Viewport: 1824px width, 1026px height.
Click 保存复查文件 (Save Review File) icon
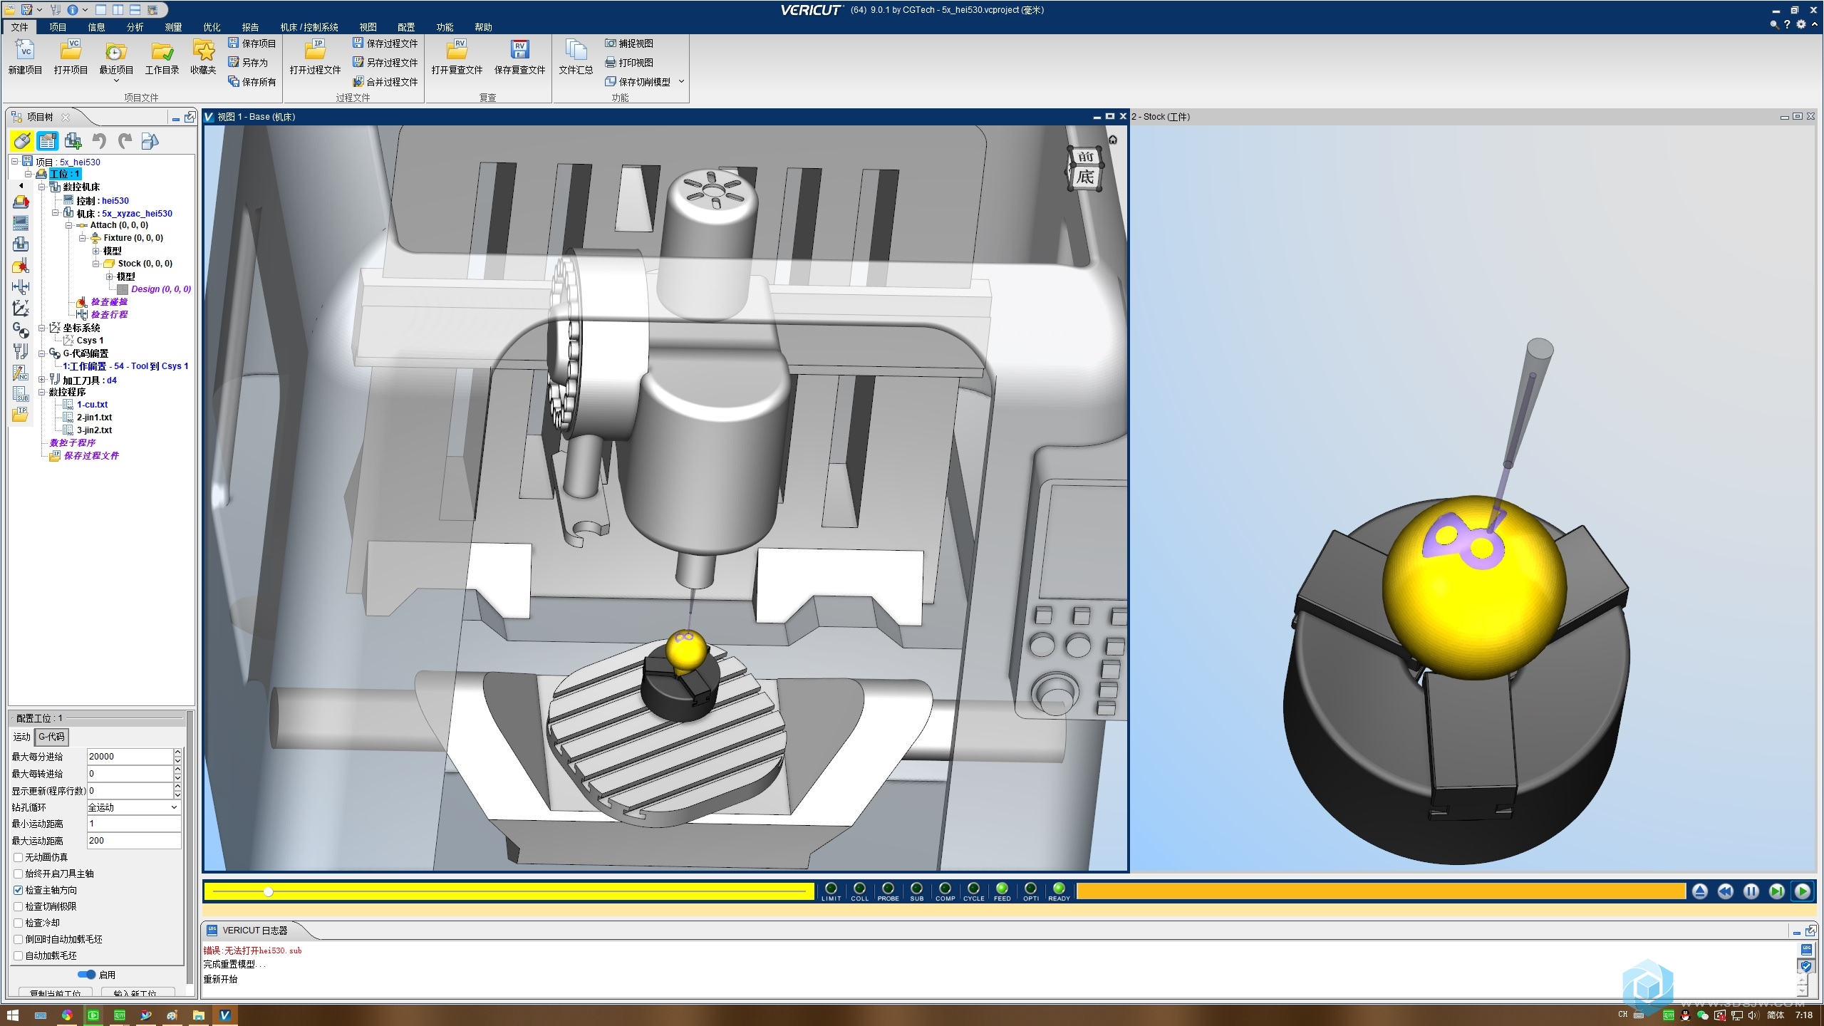519,51
